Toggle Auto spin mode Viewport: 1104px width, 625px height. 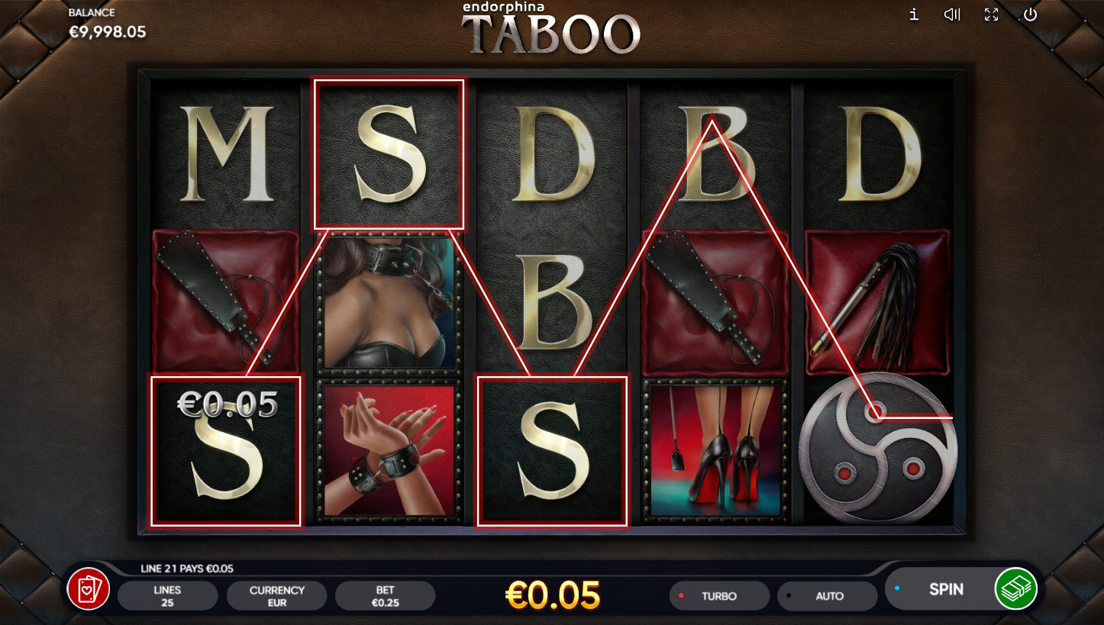click(x=828, y=596)
